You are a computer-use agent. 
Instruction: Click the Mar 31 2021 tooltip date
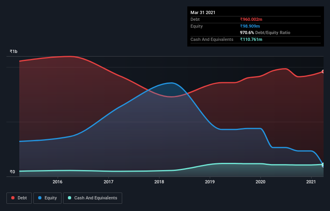point(203,12)
